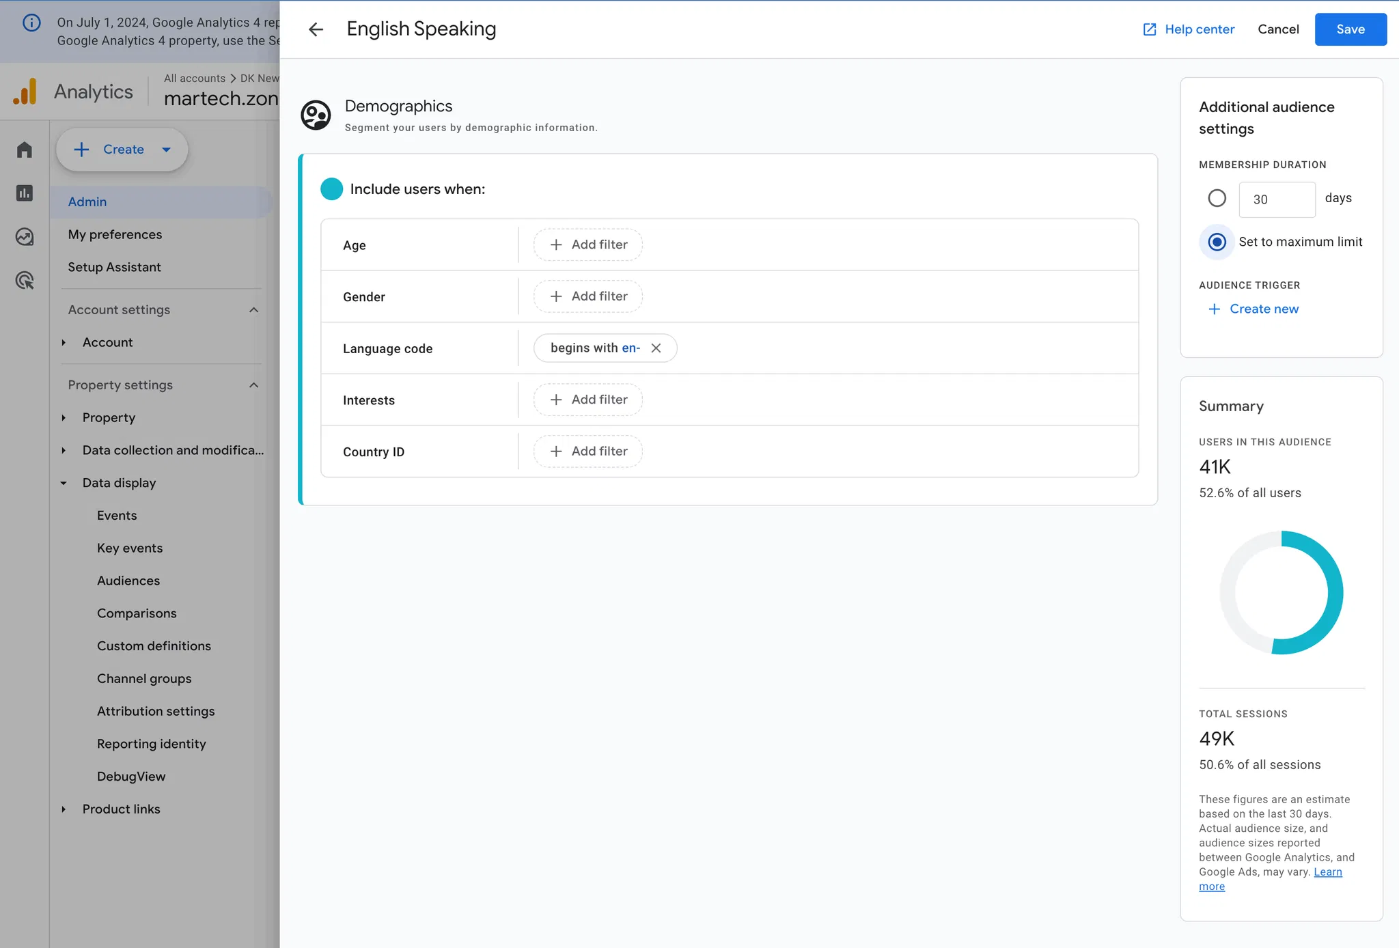Click the Google Analytics logo
Screen dimensions: 1399x948
pyautogui.click(x=25, y=92)
